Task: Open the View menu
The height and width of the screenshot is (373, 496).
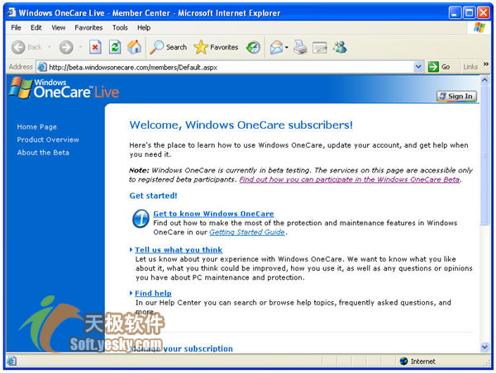Action: [58, 27]
